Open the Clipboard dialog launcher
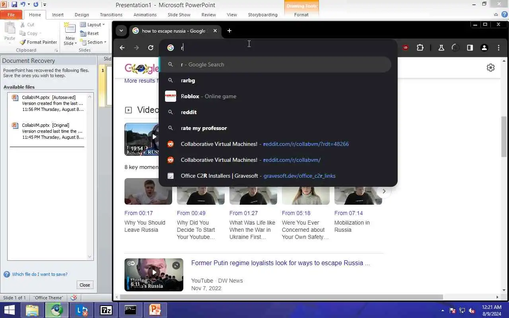 (56, 50)
